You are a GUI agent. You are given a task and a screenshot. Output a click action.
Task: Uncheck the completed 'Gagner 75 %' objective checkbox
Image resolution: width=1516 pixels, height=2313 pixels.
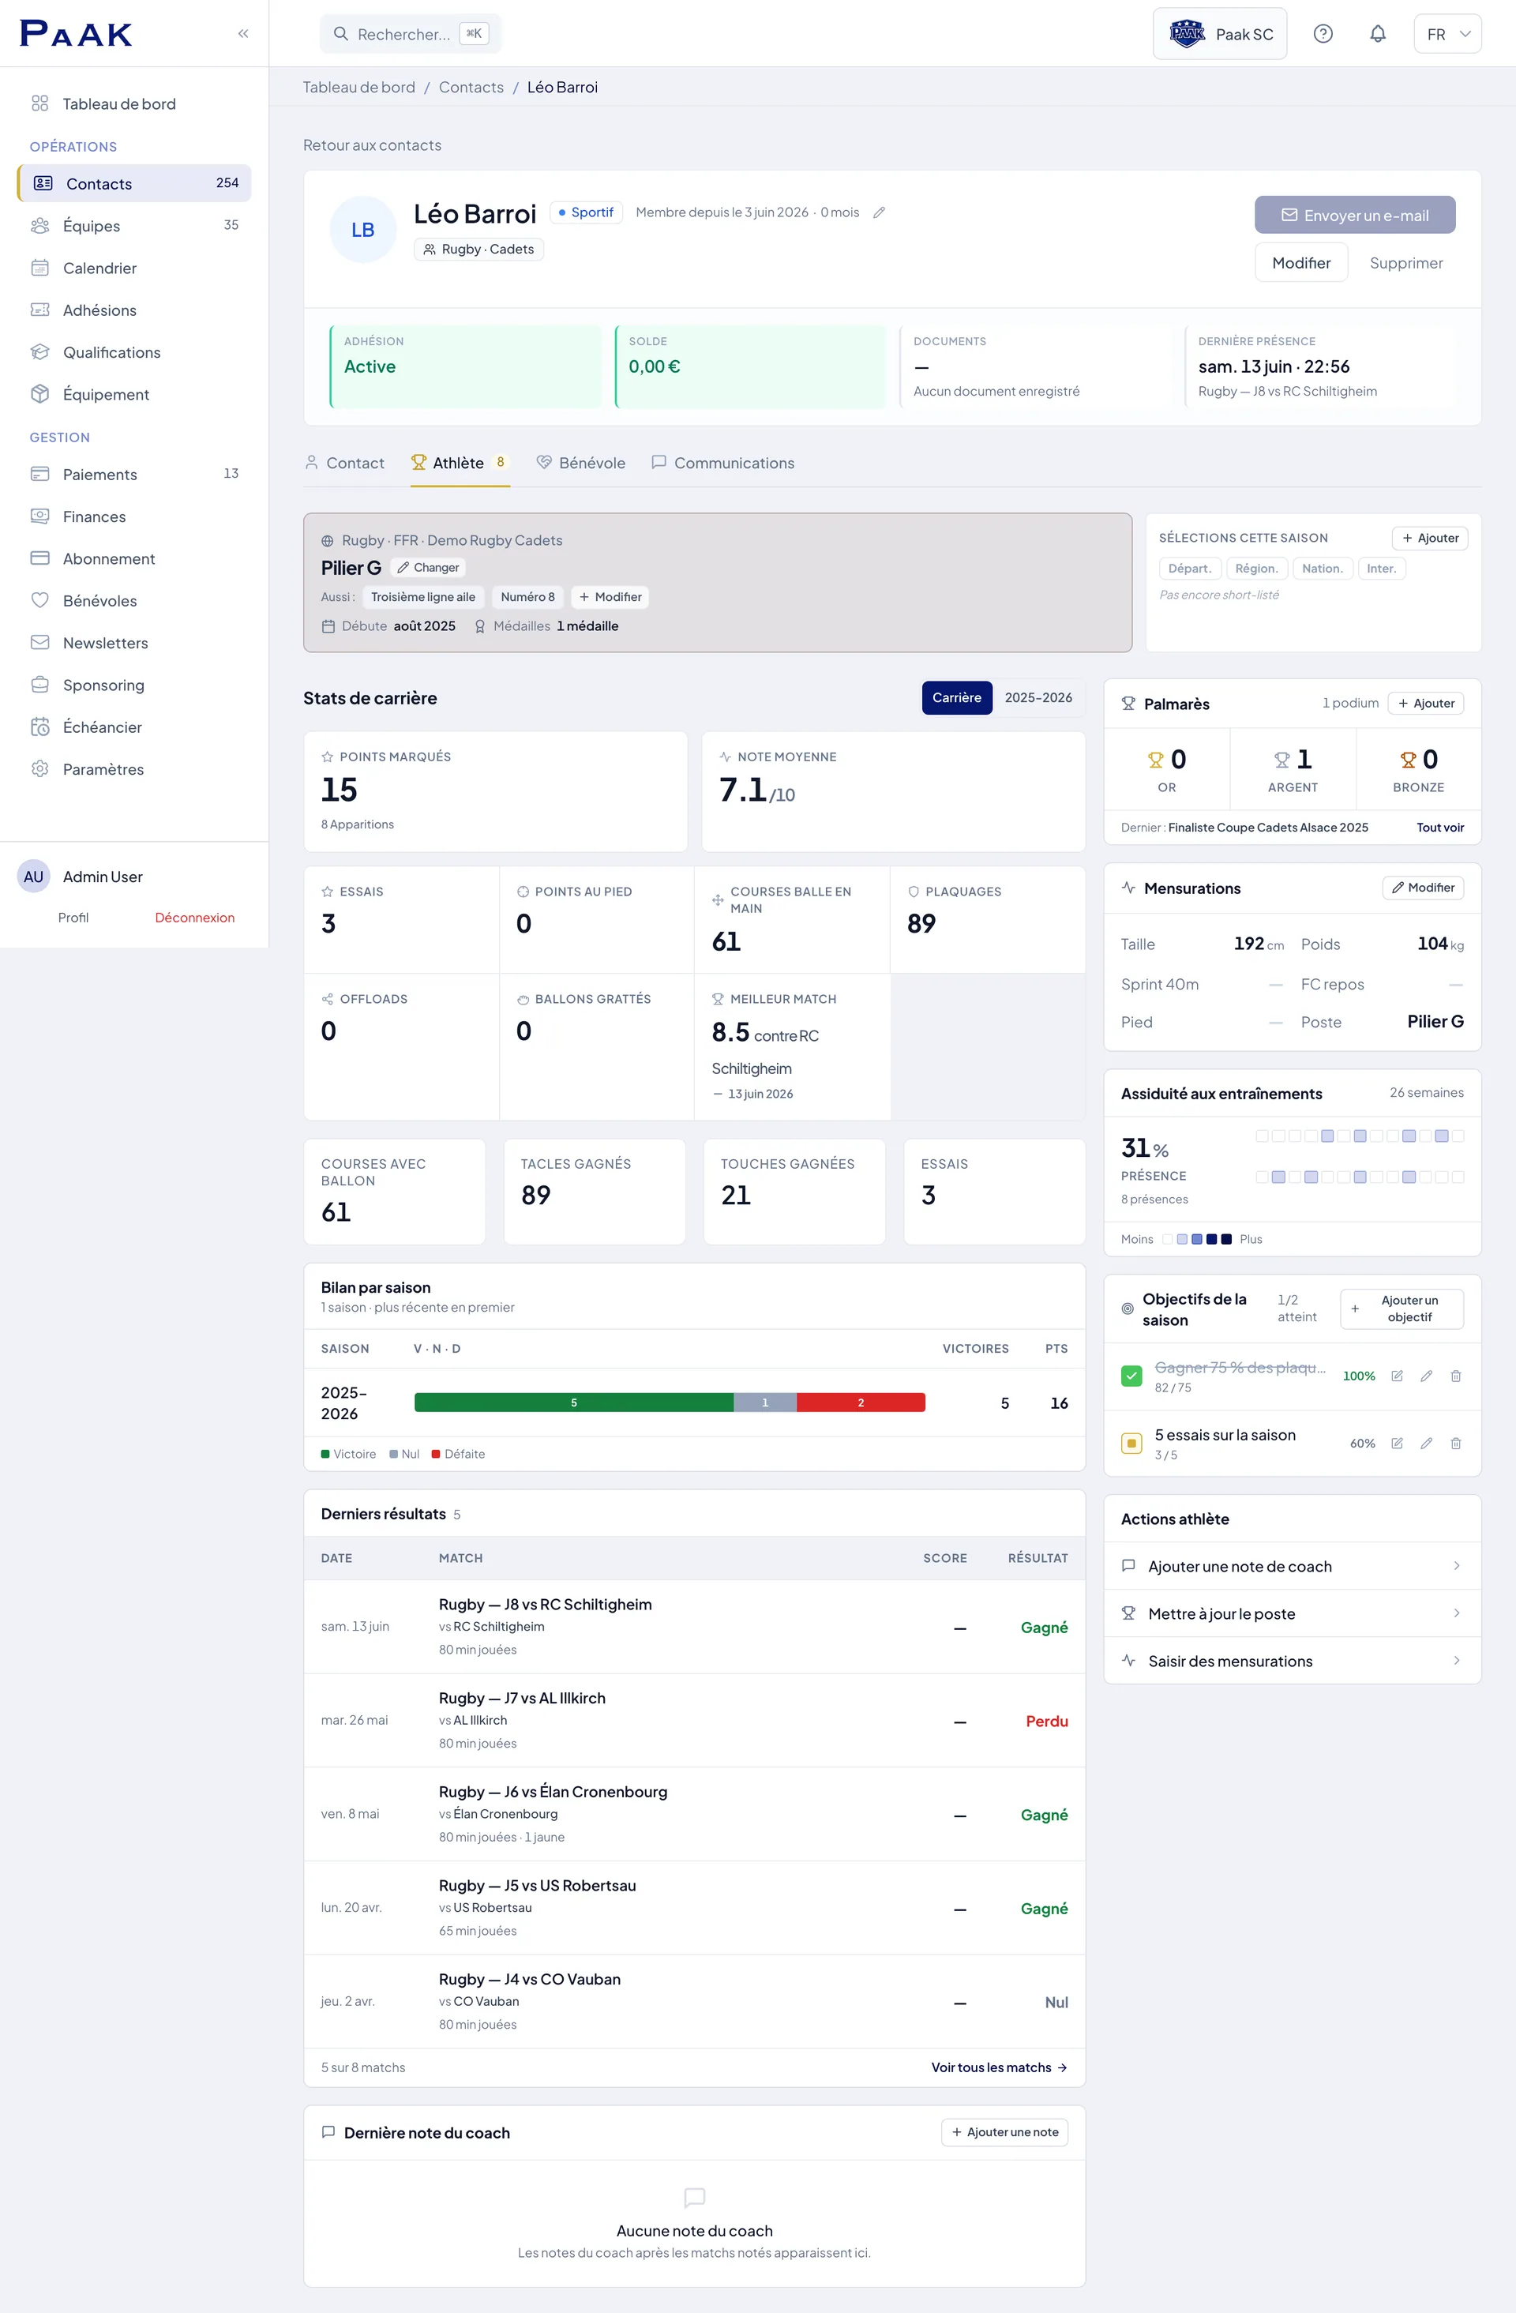pyautogui.click(x=1131, y=1376)
